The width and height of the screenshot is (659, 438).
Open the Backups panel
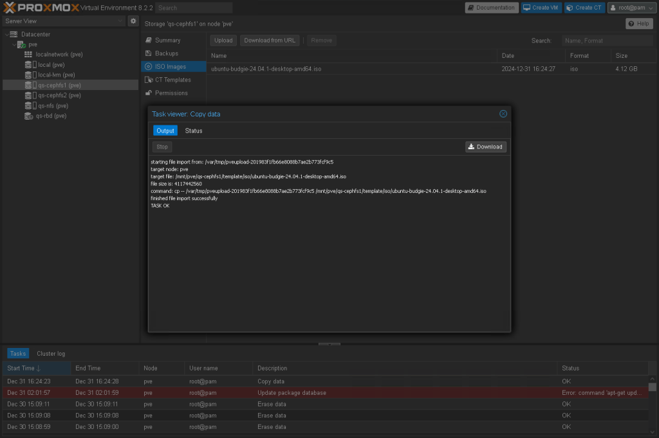coord(166,53)
